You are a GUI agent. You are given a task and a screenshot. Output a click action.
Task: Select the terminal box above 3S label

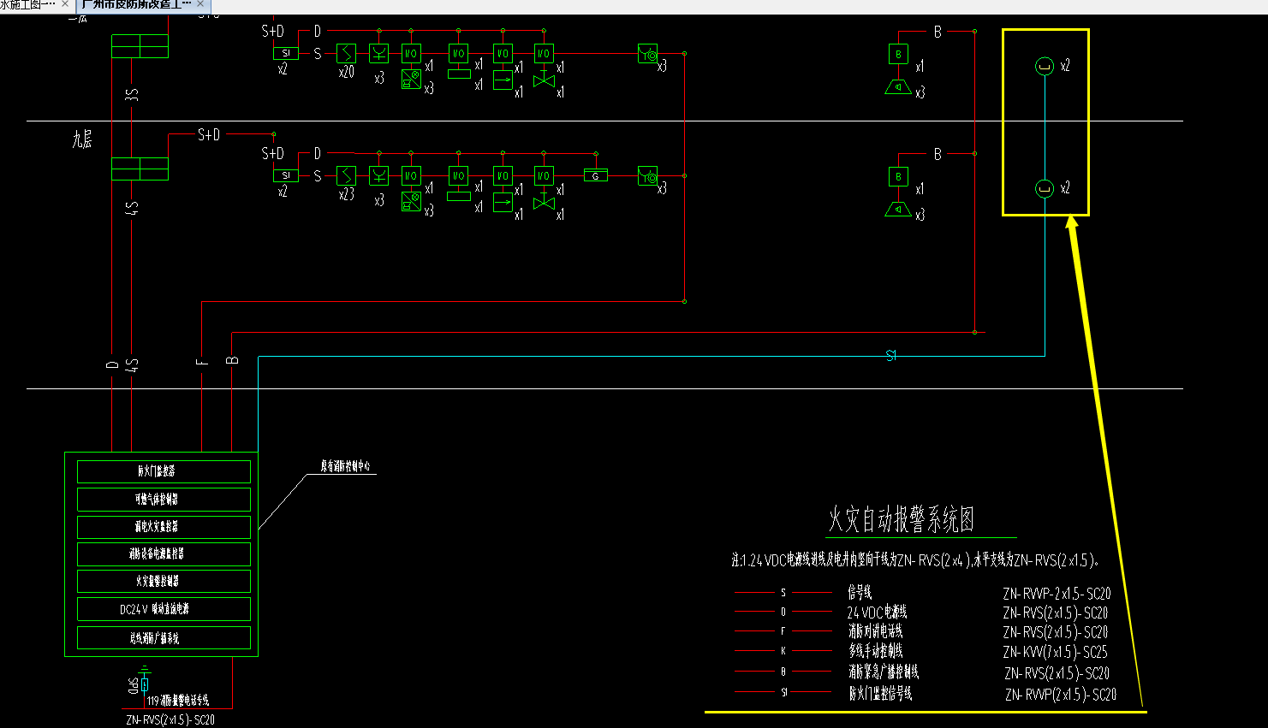click(140, 46)
